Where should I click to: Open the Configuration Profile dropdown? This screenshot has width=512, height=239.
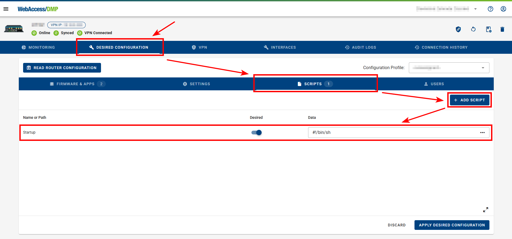(x=449, y=68)
